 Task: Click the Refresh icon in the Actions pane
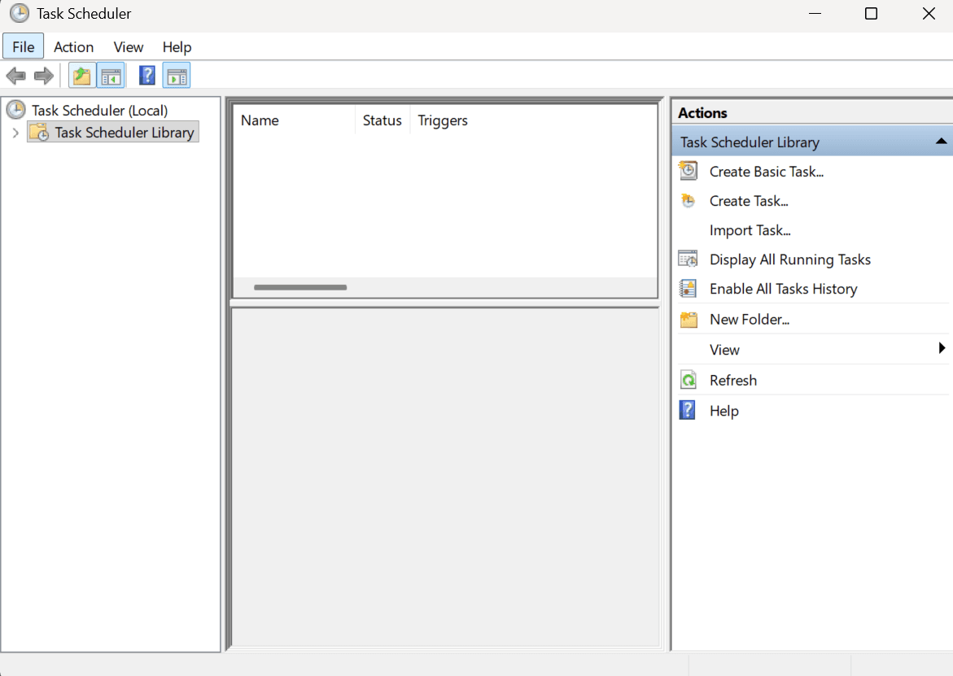click(688, 379)
